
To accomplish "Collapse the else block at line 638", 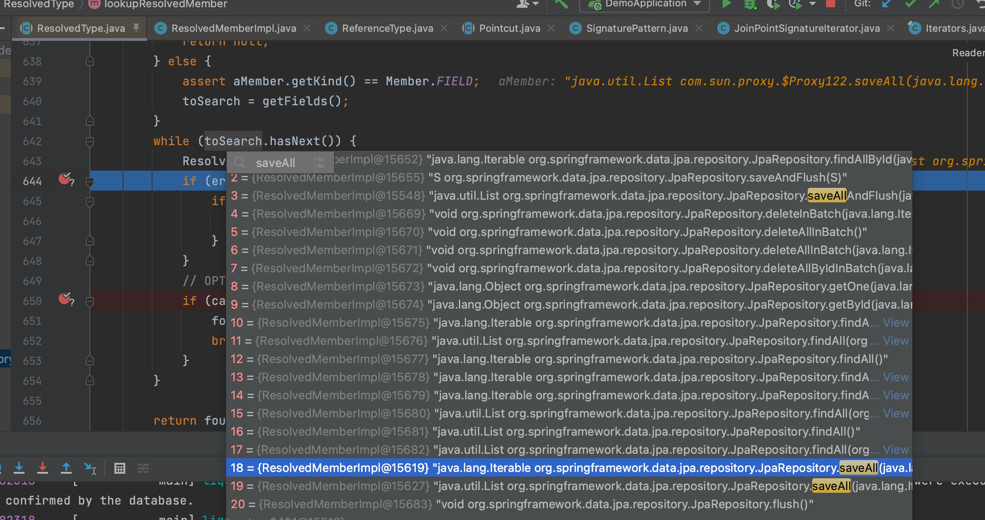I will [x=90, y=61].
